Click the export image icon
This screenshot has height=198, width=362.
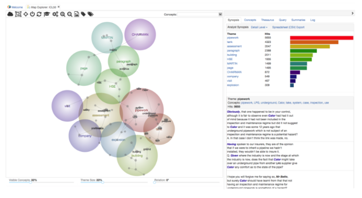pyautogui.click(x=76, y=15)
